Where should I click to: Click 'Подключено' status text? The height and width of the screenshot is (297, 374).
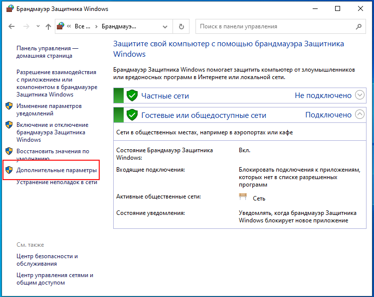pyautogui.click(x=329, y=115)
